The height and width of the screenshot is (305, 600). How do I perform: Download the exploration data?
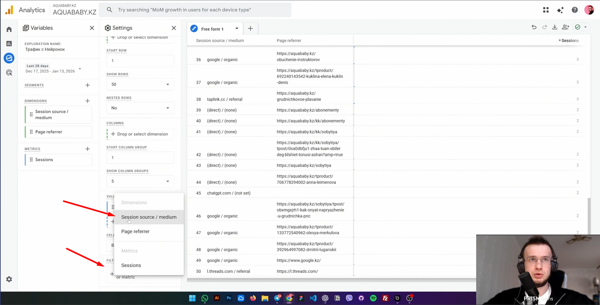coord(555,27)
